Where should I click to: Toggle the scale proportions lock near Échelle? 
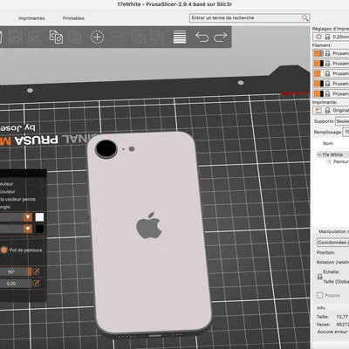[319, 277]
